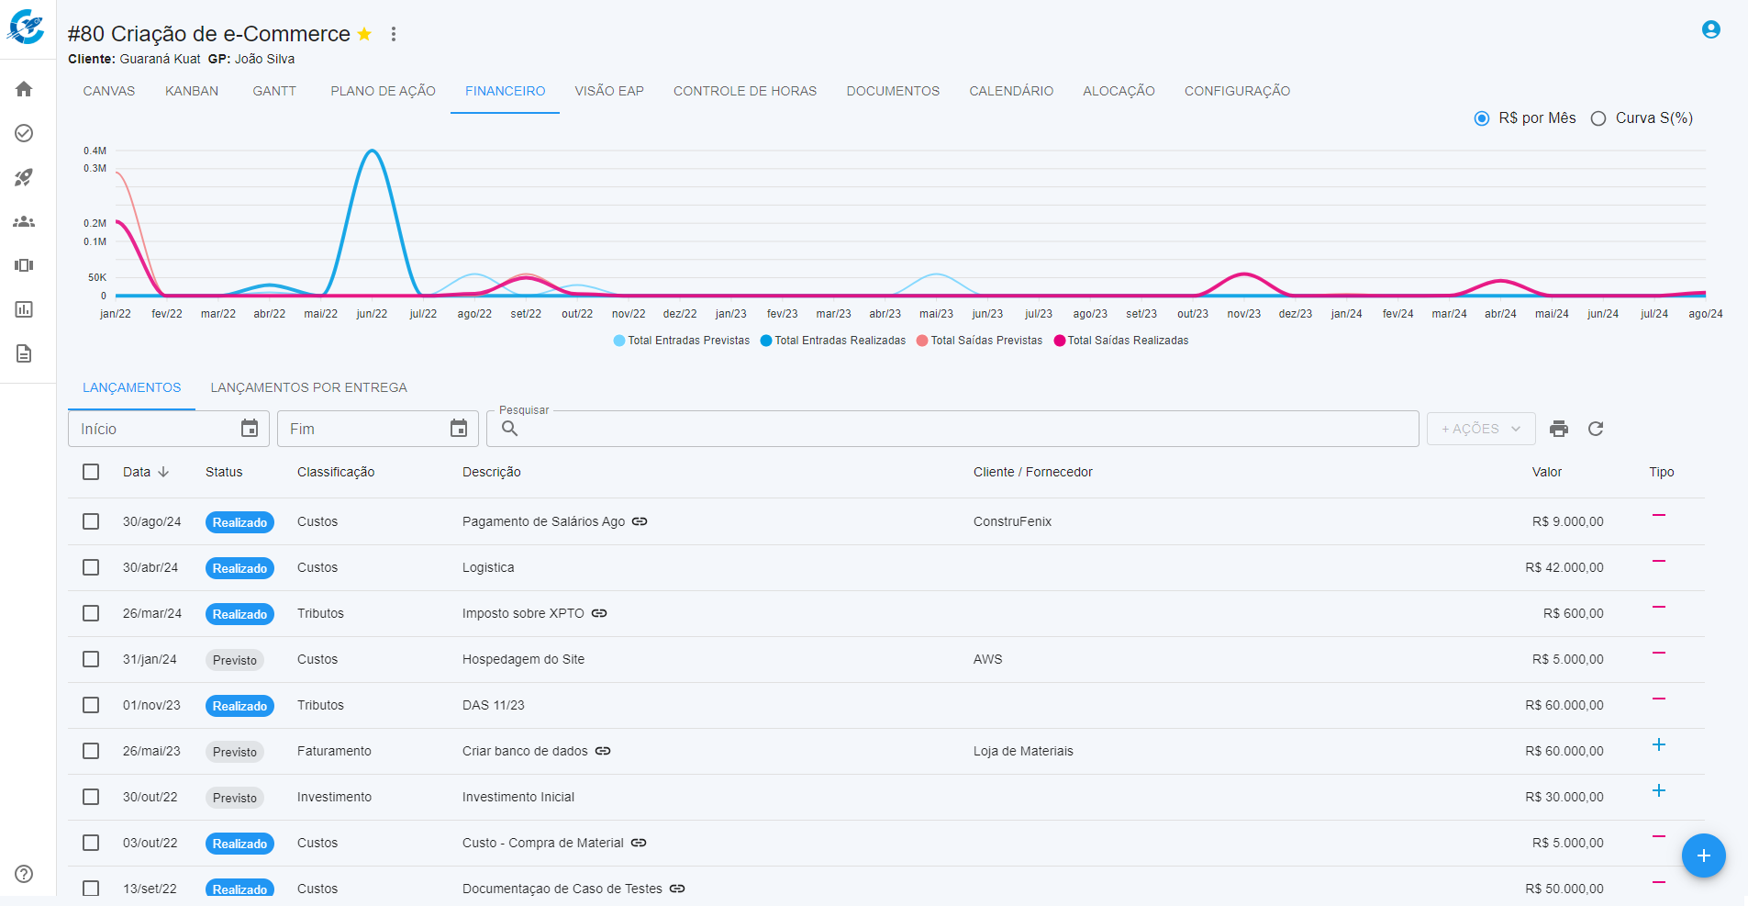
Task: Click the print icon above the table
Action: pyautogui.click(x=1558, y=429)
